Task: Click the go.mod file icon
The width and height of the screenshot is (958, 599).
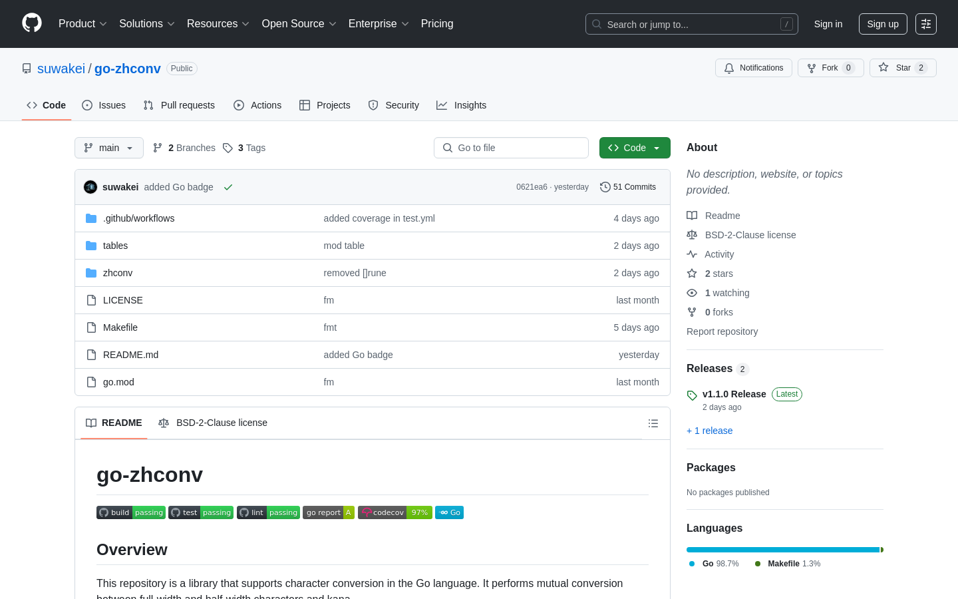Action: pos(91,382)
